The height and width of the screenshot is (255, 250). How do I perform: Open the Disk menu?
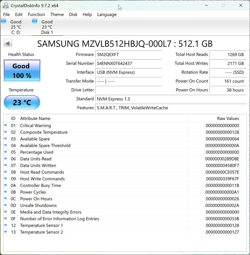coord(73,15)
